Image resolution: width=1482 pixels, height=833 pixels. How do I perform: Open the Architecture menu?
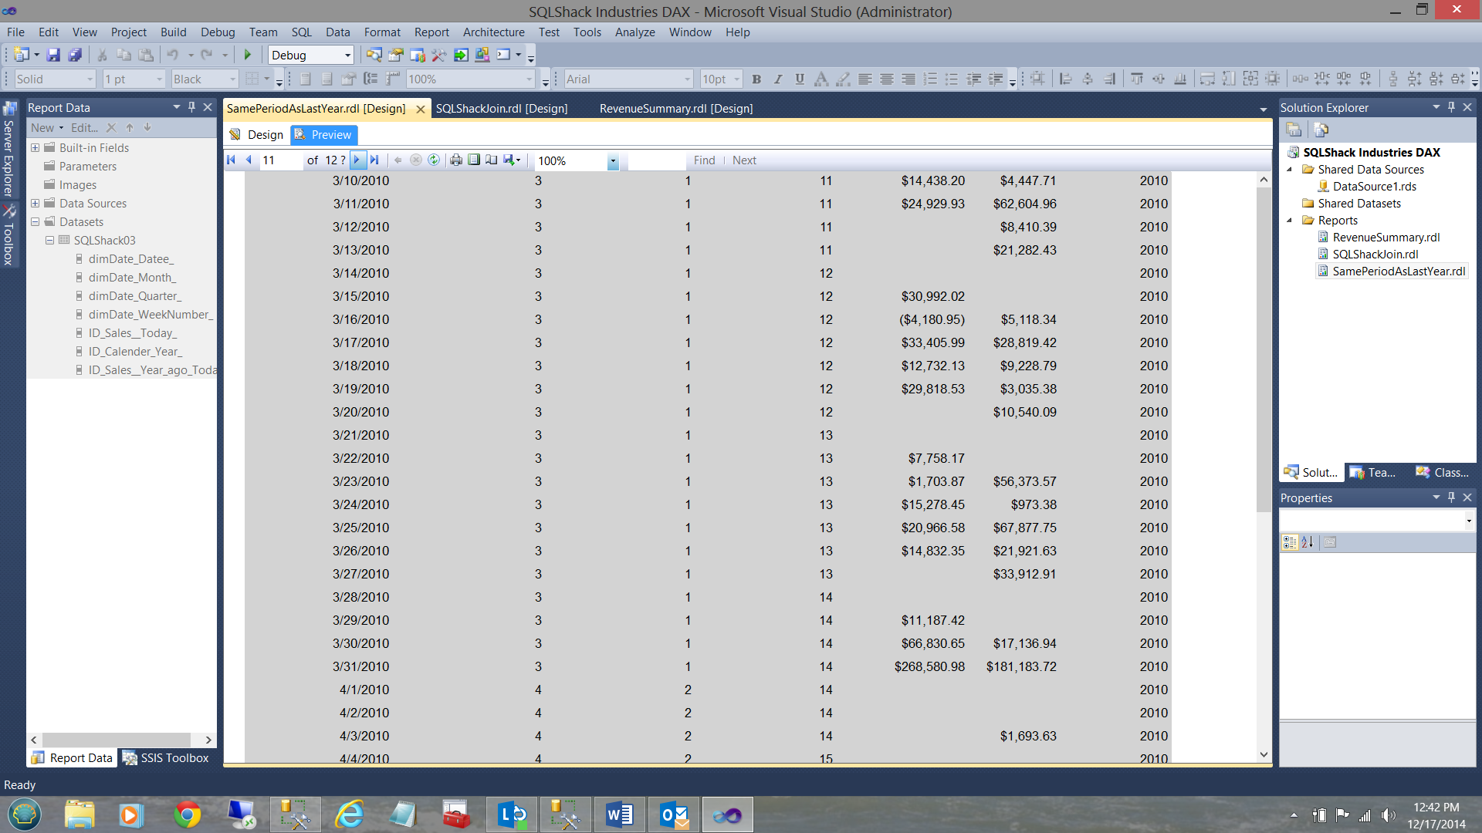pos(493,32)
